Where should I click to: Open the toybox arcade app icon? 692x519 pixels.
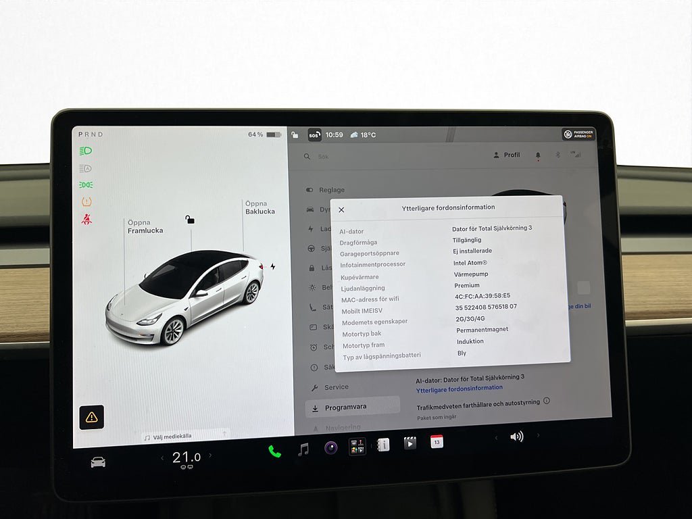(357, 446)
